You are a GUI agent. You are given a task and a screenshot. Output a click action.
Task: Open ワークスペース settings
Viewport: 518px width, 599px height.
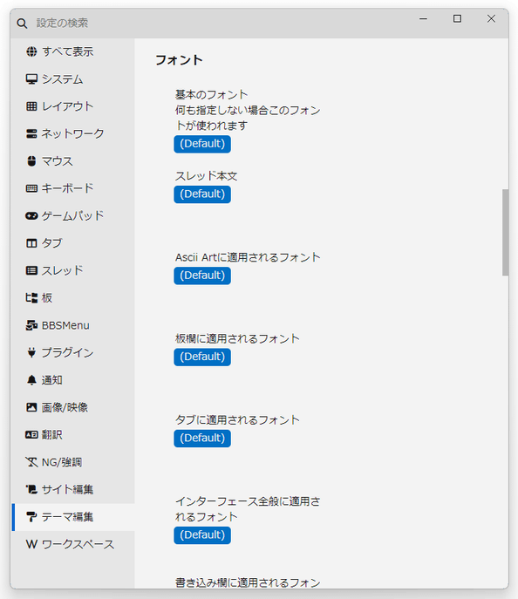(73, 544)
